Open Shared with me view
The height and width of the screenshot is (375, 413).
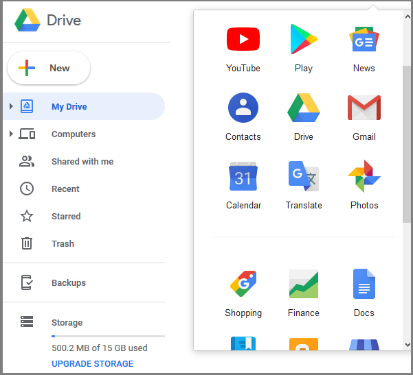(84, 161)
